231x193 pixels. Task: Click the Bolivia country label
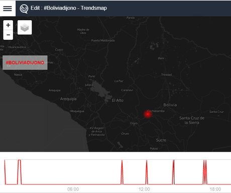point(170,105)
